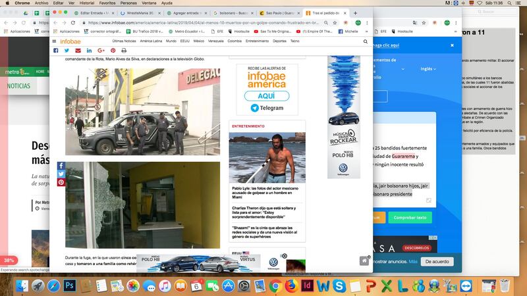
Task: Open corrector ortográfico bookmark in front window
Action: pyautogui.click(x=103, y=32)
